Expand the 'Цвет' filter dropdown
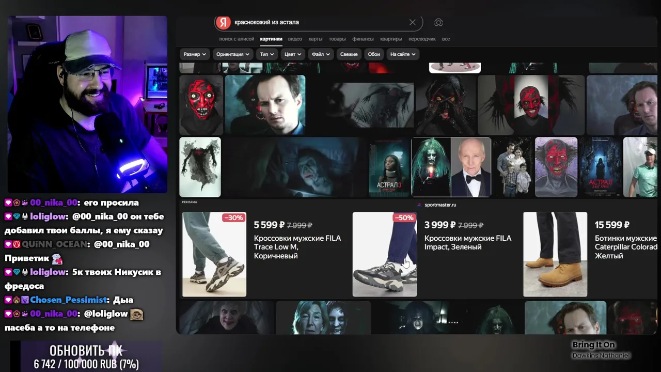 point(293,54)
